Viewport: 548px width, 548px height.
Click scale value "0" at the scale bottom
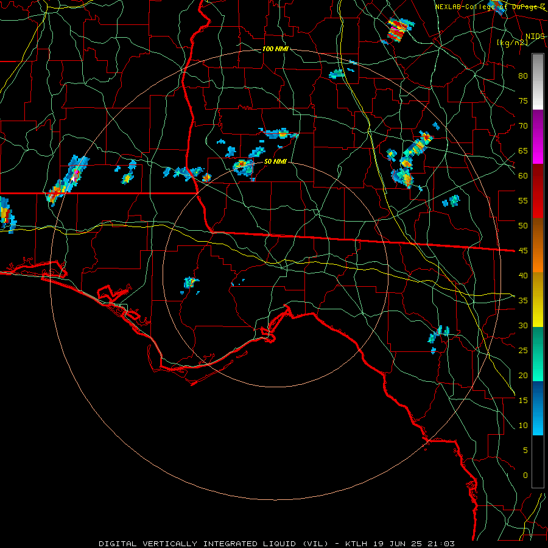pos(525,476)
